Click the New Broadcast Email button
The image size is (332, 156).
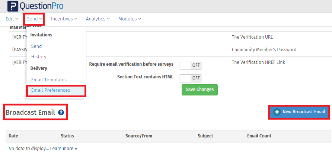tap(299, 112)
